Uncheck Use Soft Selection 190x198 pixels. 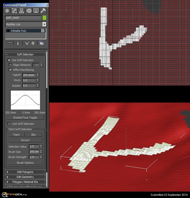point(9,60)
